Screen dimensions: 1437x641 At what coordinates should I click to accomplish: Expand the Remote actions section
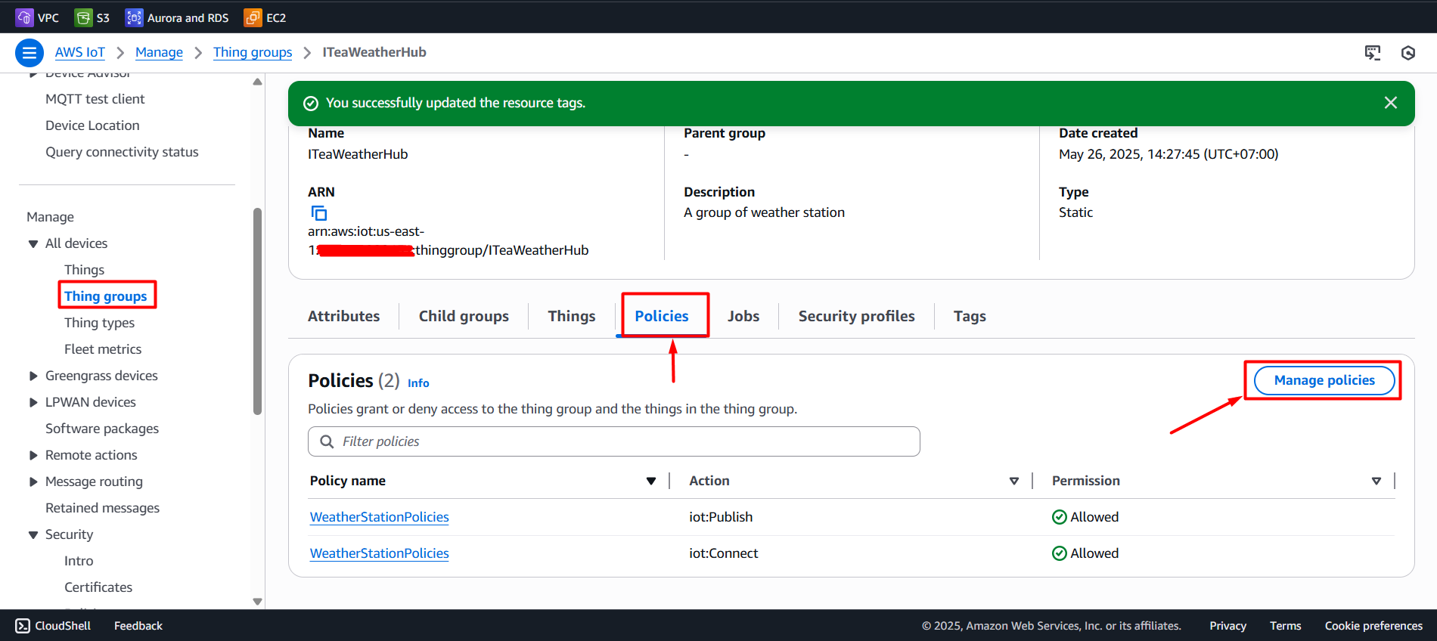click(33, 455)
